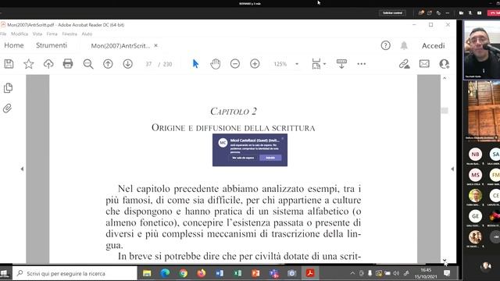Expand the left navigation pane arrow
This screenshot has width=500, height=281.
(22, 169)
